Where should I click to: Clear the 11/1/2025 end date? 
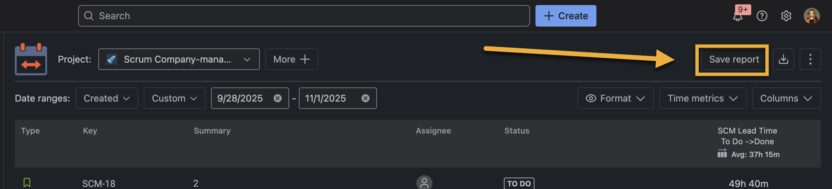pos(366,98)
